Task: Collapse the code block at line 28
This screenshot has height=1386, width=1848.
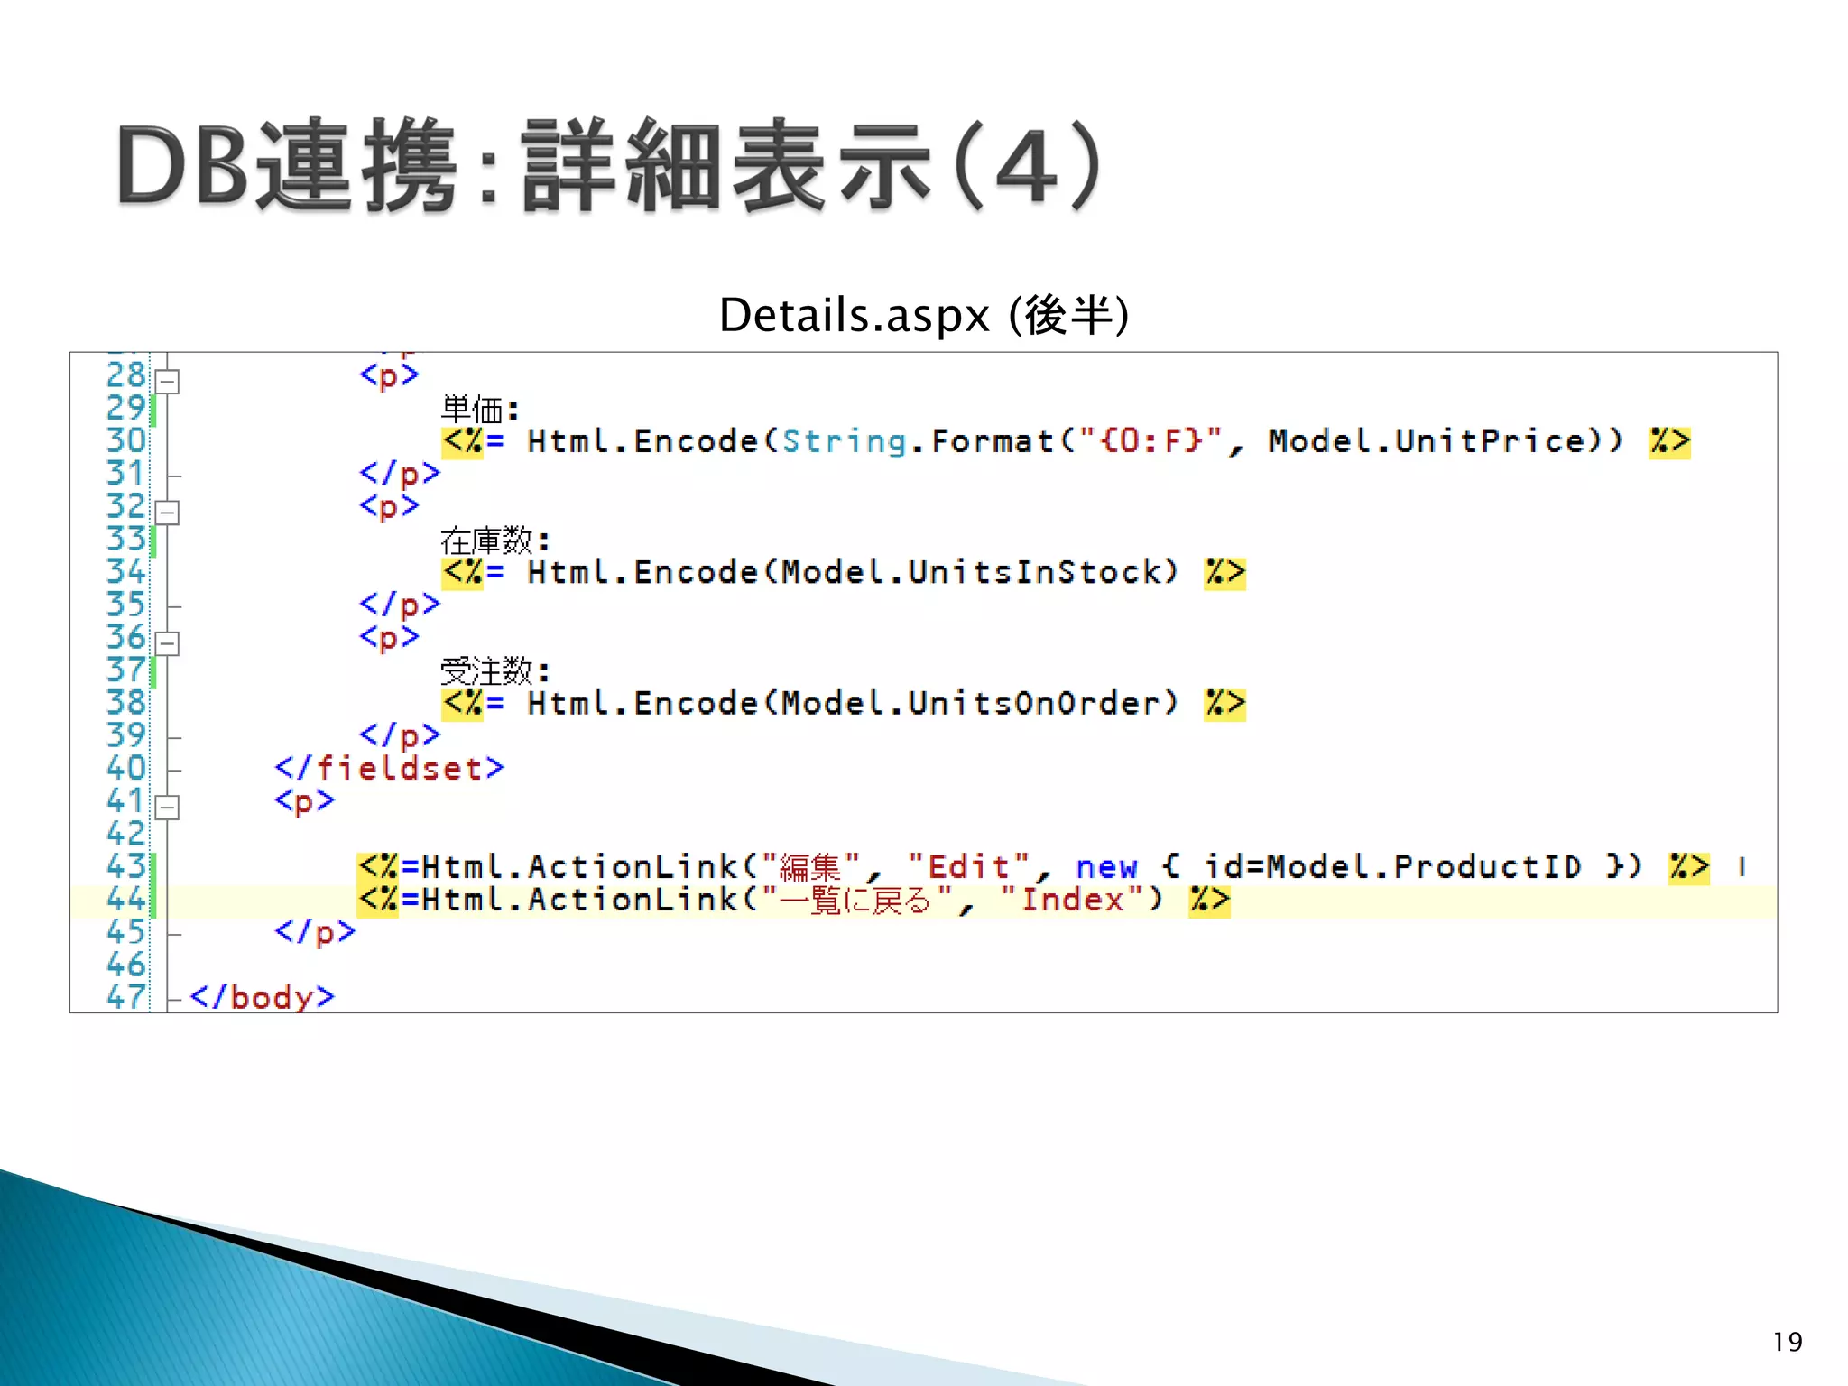Action: click(167, 382)
